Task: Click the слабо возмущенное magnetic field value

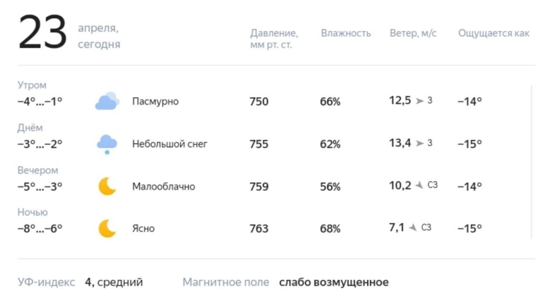Action: point(334,282)
